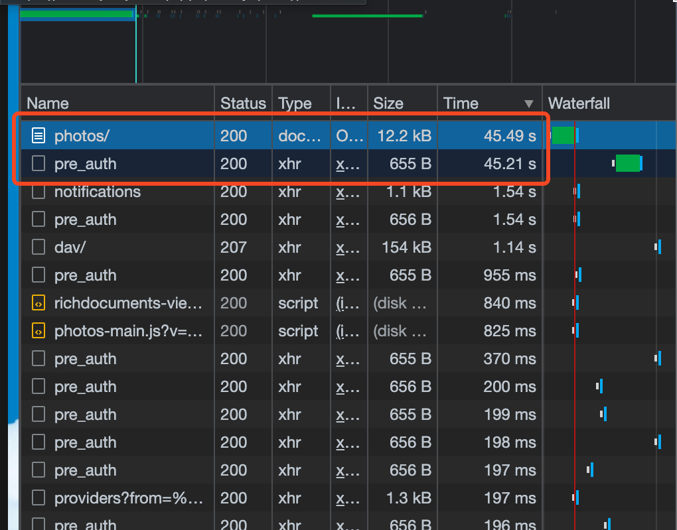Sort requests by the Status column header
This screenshot has width=677, height=530.
(243, 103)
